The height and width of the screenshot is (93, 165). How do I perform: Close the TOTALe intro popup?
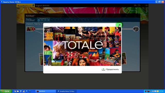(119, 25)
